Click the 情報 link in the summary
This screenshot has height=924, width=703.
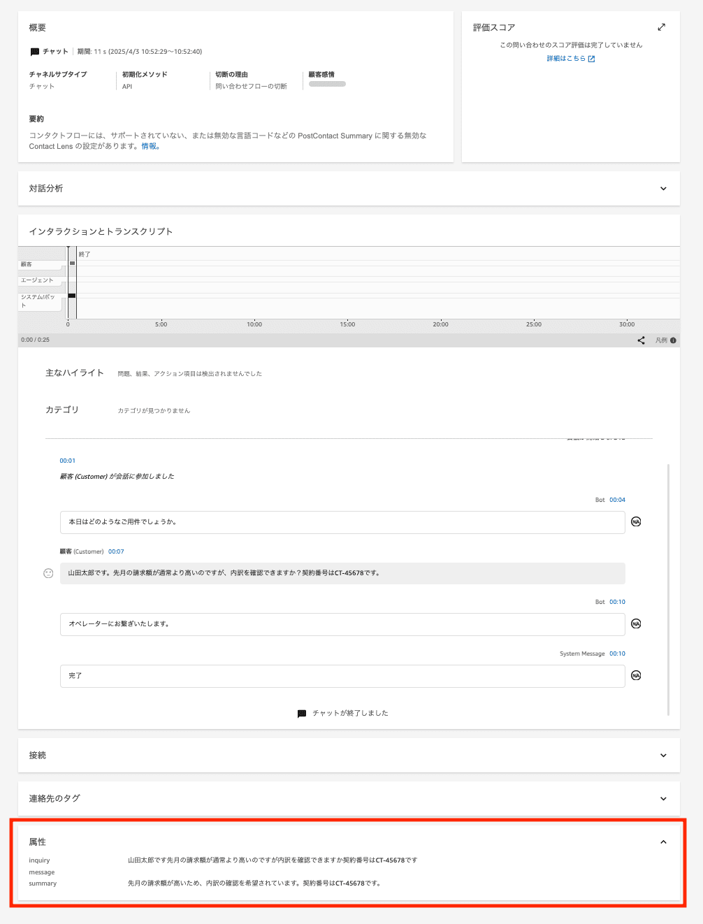tap(150, 146)
